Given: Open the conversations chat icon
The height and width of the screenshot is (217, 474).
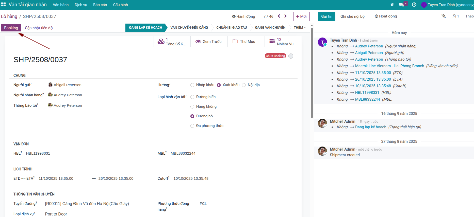Looking at the screenshot, I should pos(401,5).
